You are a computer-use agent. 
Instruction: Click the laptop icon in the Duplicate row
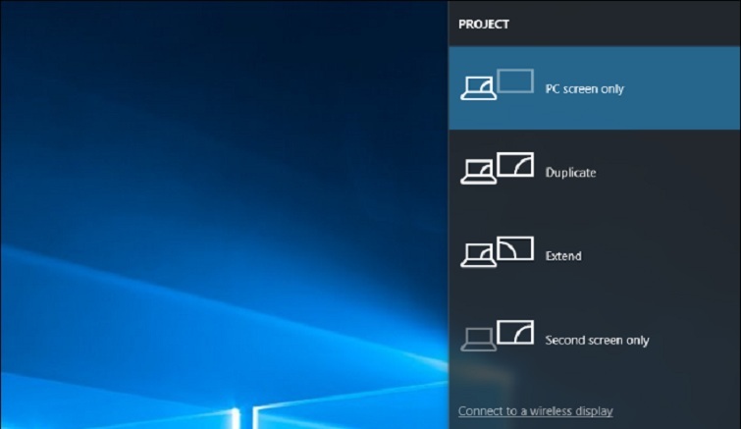pyautogui.click(x=477, y=173)
